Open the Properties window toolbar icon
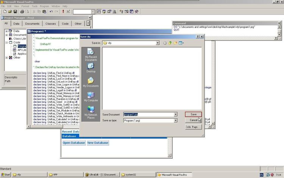284x178 pixels. [x=109, y=12]
